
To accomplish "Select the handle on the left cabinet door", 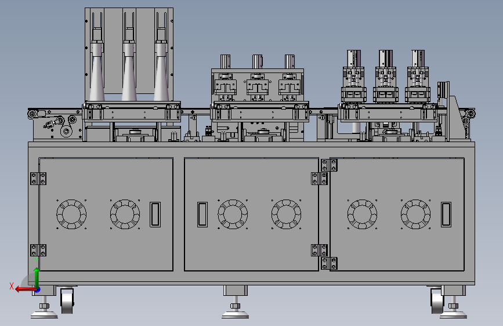I will point(155,215).
